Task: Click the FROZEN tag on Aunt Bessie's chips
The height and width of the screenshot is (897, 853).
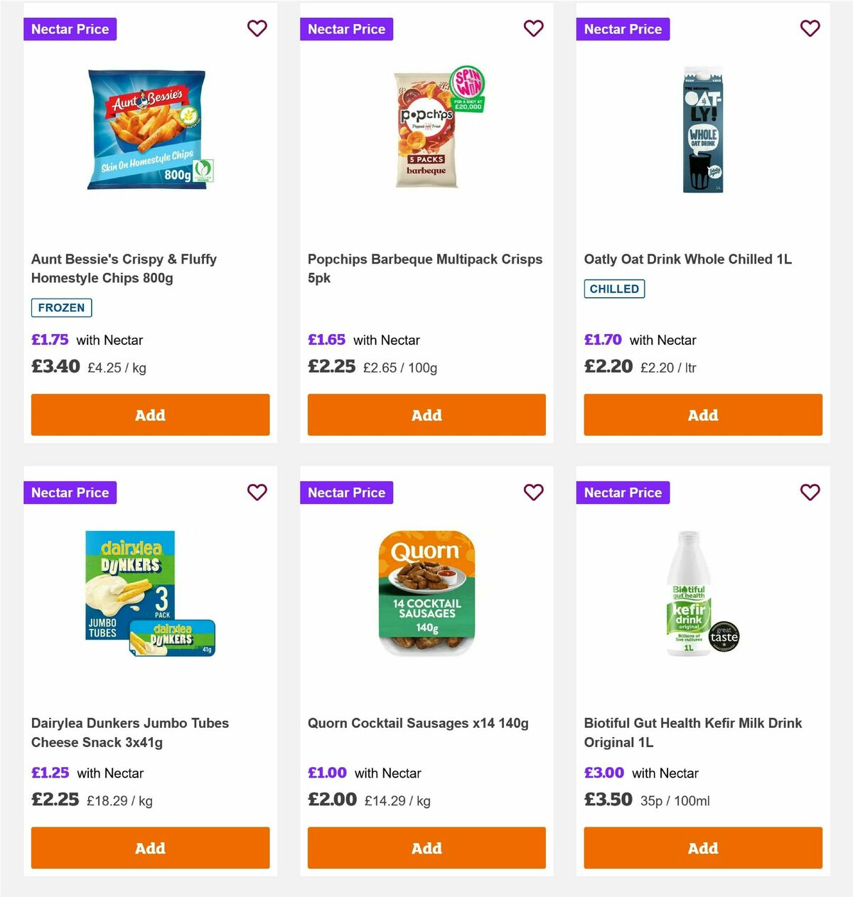Action: pos(61,307)
